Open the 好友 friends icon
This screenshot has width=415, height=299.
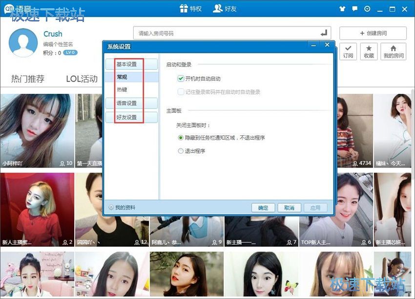(218, 8)
